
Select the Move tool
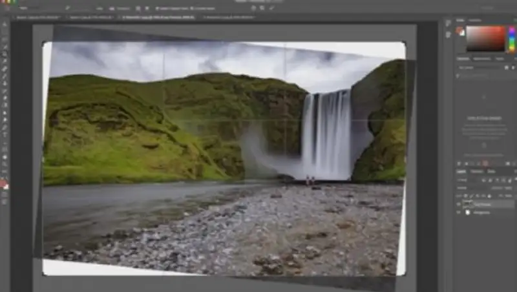point(5,24)
